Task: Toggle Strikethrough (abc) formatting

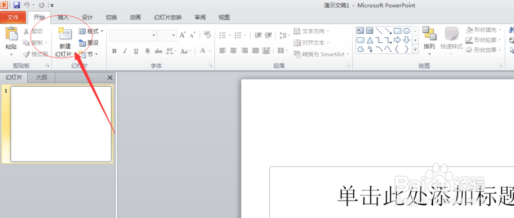Action: tap(159, 51)
